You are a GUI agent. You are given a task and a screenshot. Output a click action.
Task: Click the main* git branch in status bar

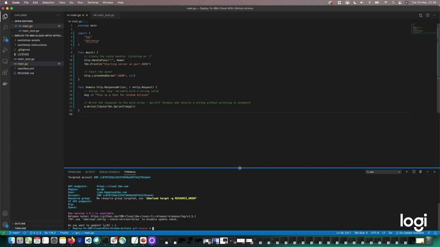pos(15,233)
